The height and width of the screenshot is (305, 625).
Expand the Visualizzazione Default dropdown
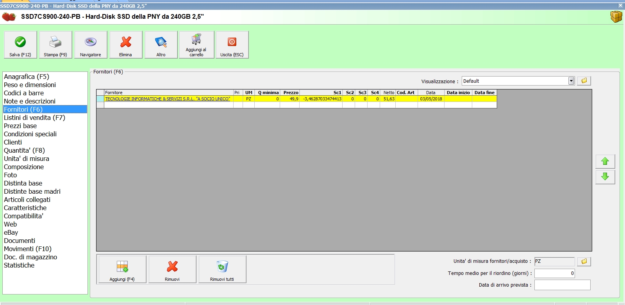pos(571,81)
